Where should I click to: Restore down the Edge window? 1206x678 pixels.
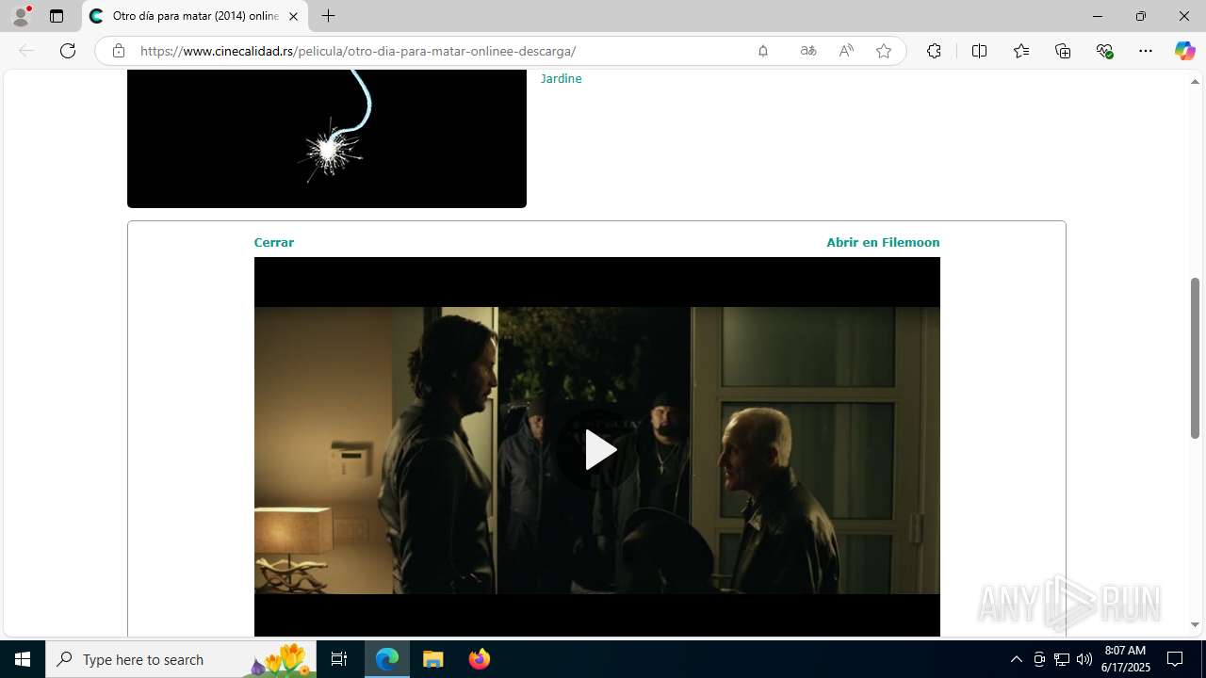1141,16
